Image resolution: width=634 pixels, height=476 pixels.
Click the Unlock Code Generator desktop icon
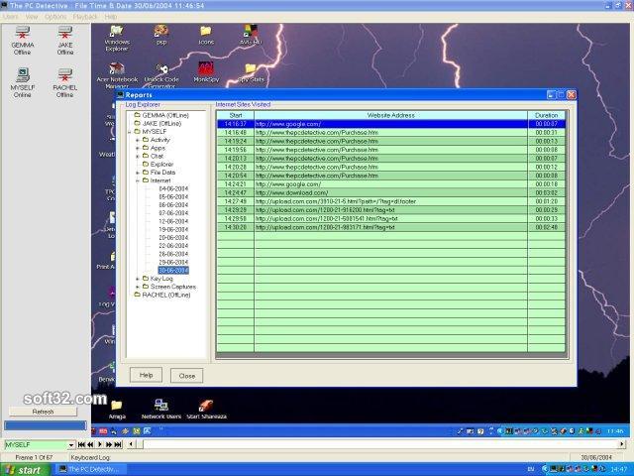(x=161, y=75)
